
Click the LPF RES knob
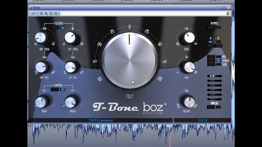(70, 67)
